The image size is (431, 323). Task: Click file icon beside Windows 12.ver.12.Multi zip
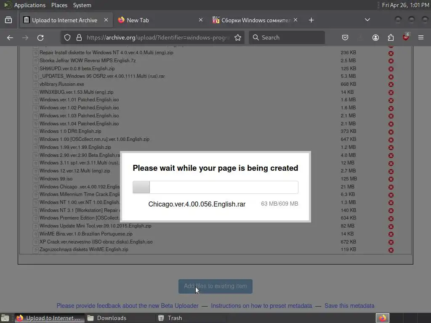35,172
